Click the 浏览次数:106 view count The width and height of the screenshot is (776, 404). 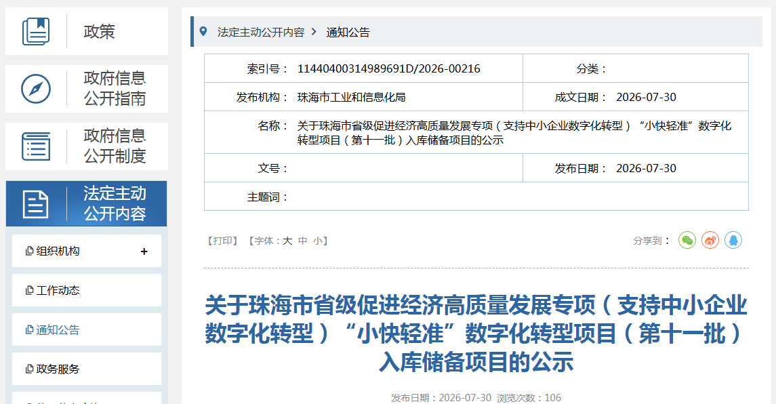pyautogui.click(x=529, y=398)
